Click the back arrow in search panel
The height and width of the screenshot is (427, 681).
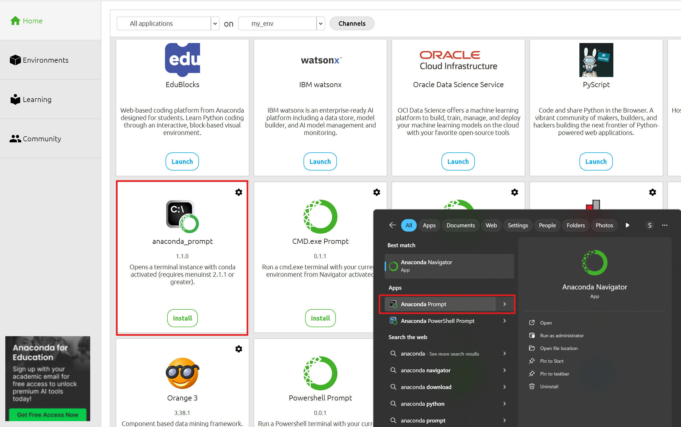coord(392,225)
